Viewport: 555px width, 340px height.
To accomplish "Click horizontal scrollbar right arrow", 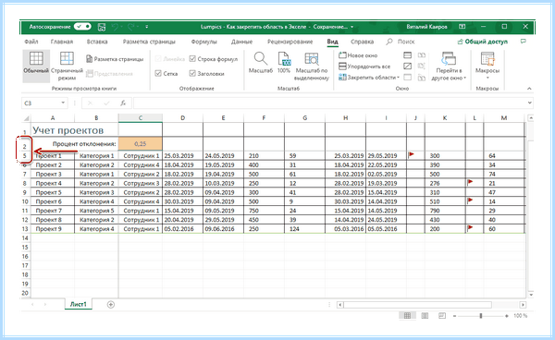I will [x=523, y=304].
